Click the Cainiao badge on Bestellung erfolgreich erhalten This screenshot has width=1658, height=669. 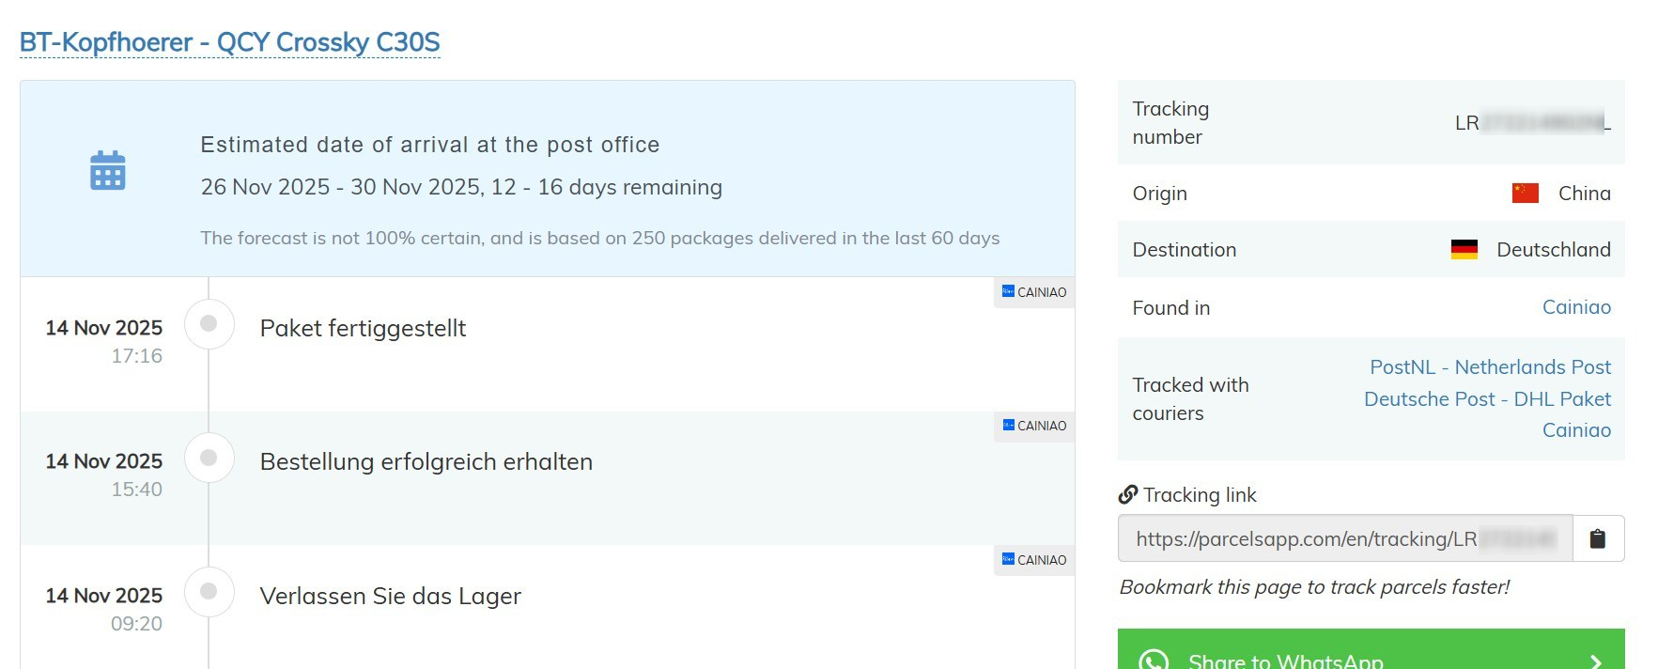[1034, 426]
